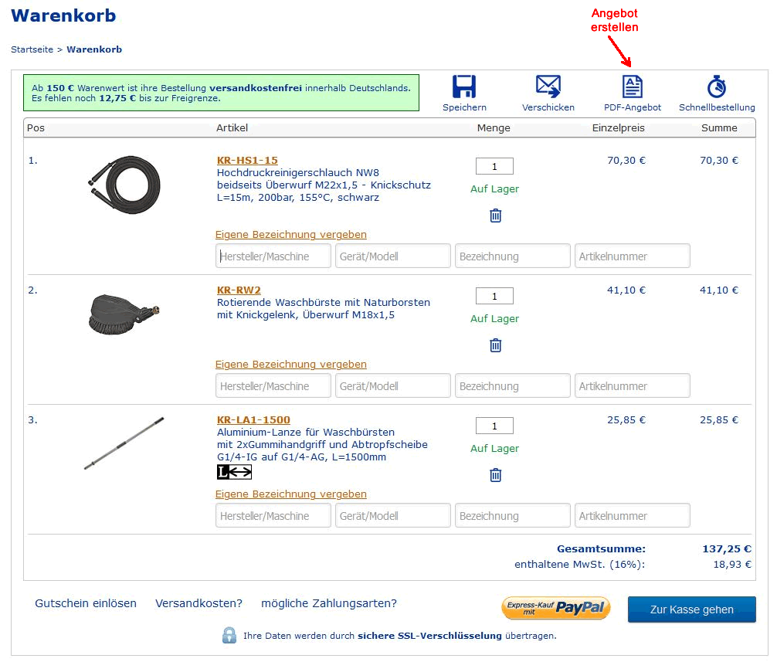777x662 pixels.
Task: Open the KR-HS1-15 product link
Action: [247, 161]
